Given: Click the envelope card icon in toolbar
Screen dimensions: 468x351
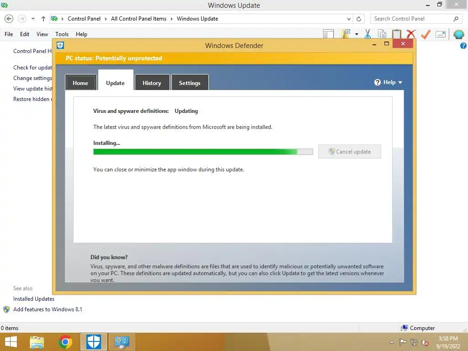Looking at the screenshot, I should click(441, 34).
